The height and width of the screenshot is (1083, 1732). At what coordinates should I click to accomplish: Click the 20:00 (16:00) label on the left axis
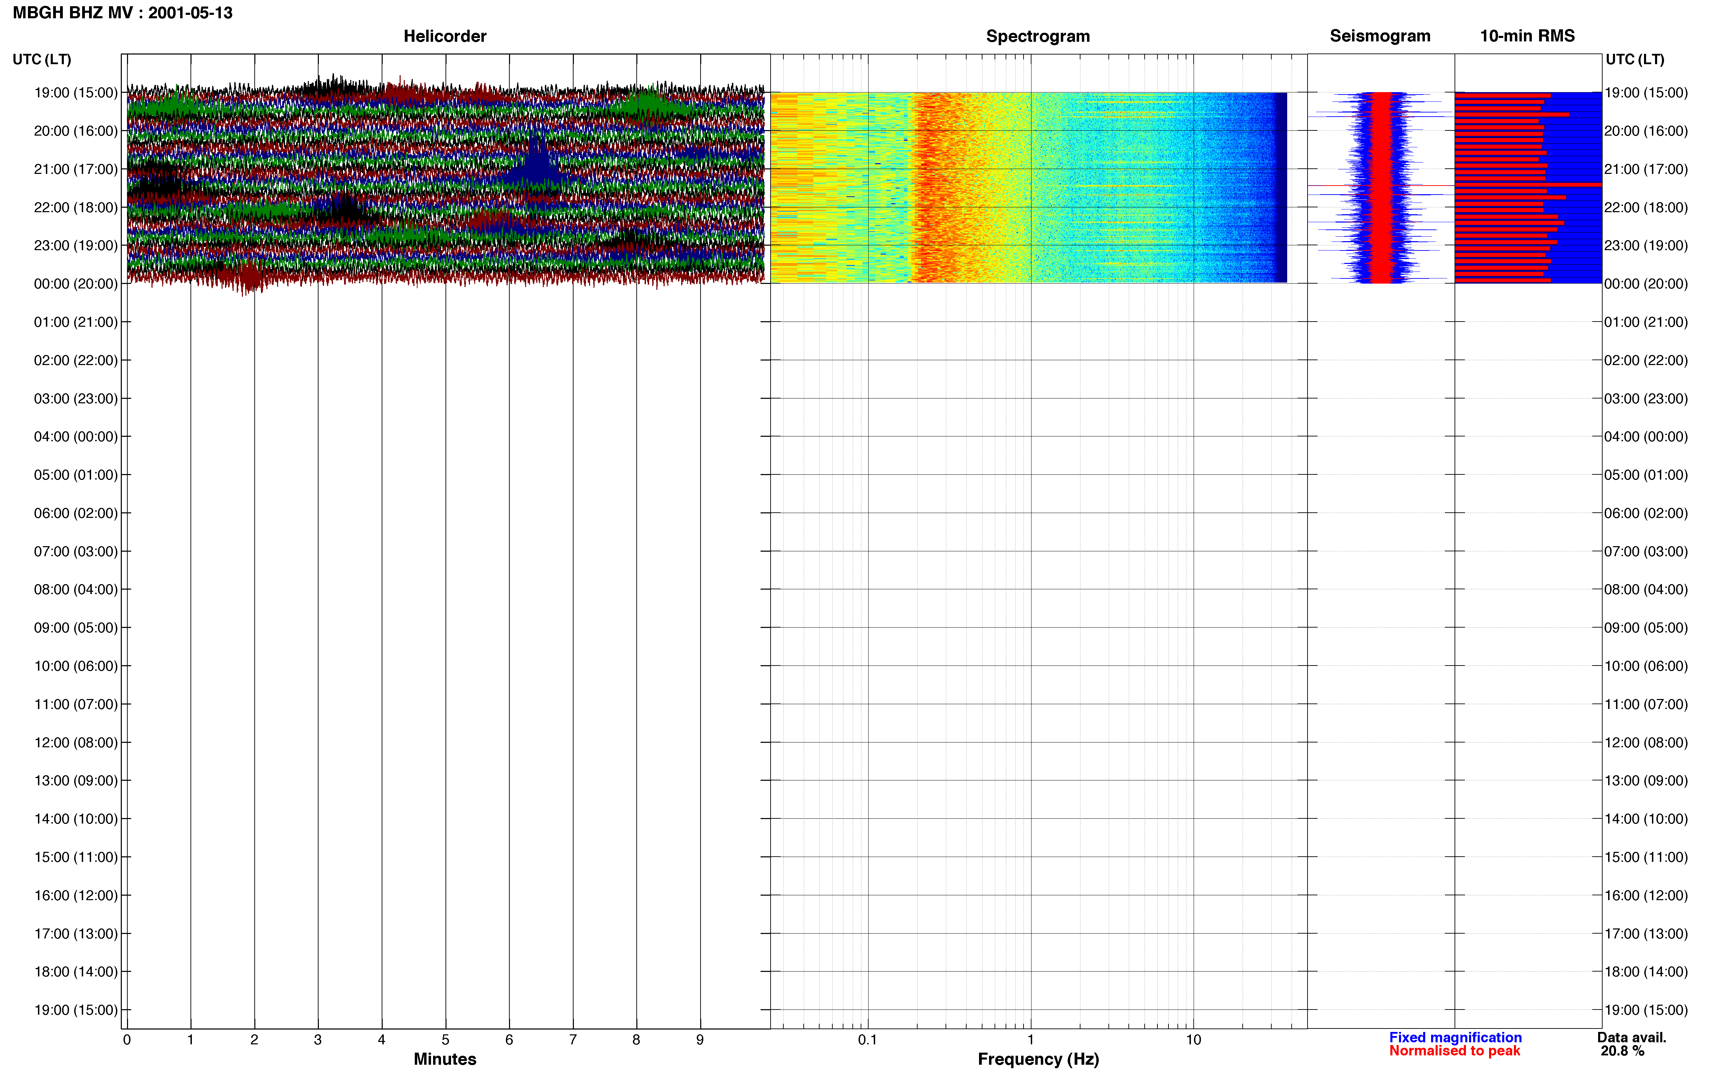pyautogui.click(x=76, y=130)
